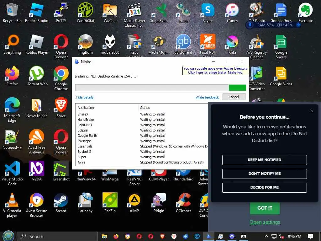This screenshot has width=321, height=241.
Task: Open the Google Chrome desktop icon
Action: coord(61,78)
